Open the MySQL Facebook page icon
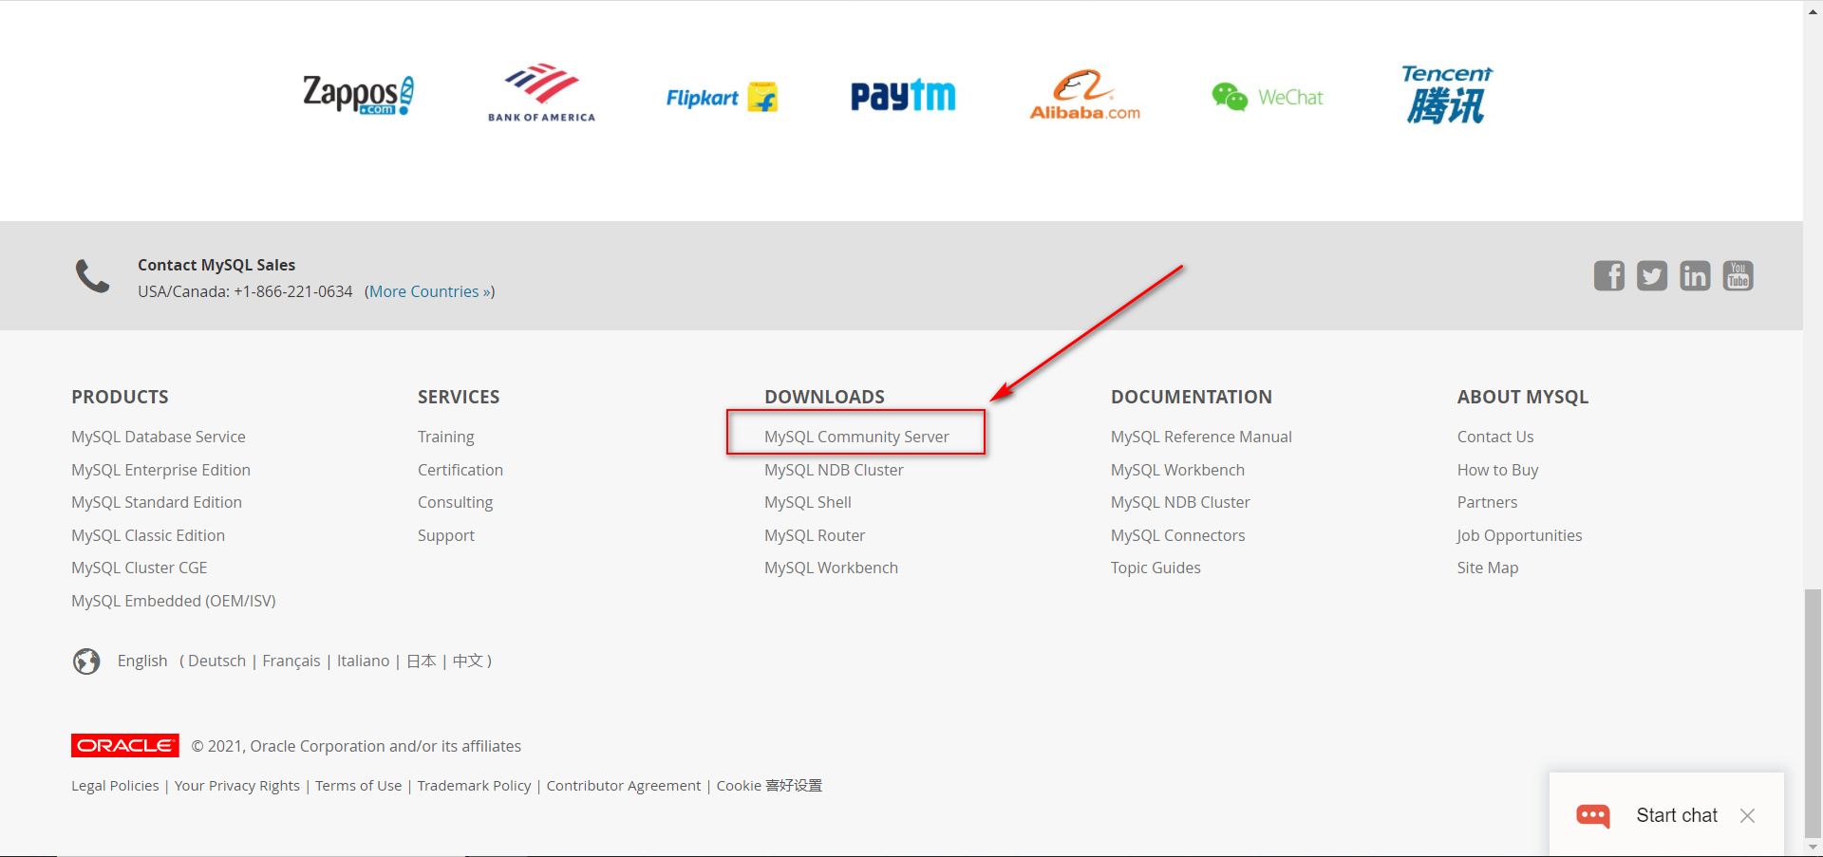 pos(1608,276)
